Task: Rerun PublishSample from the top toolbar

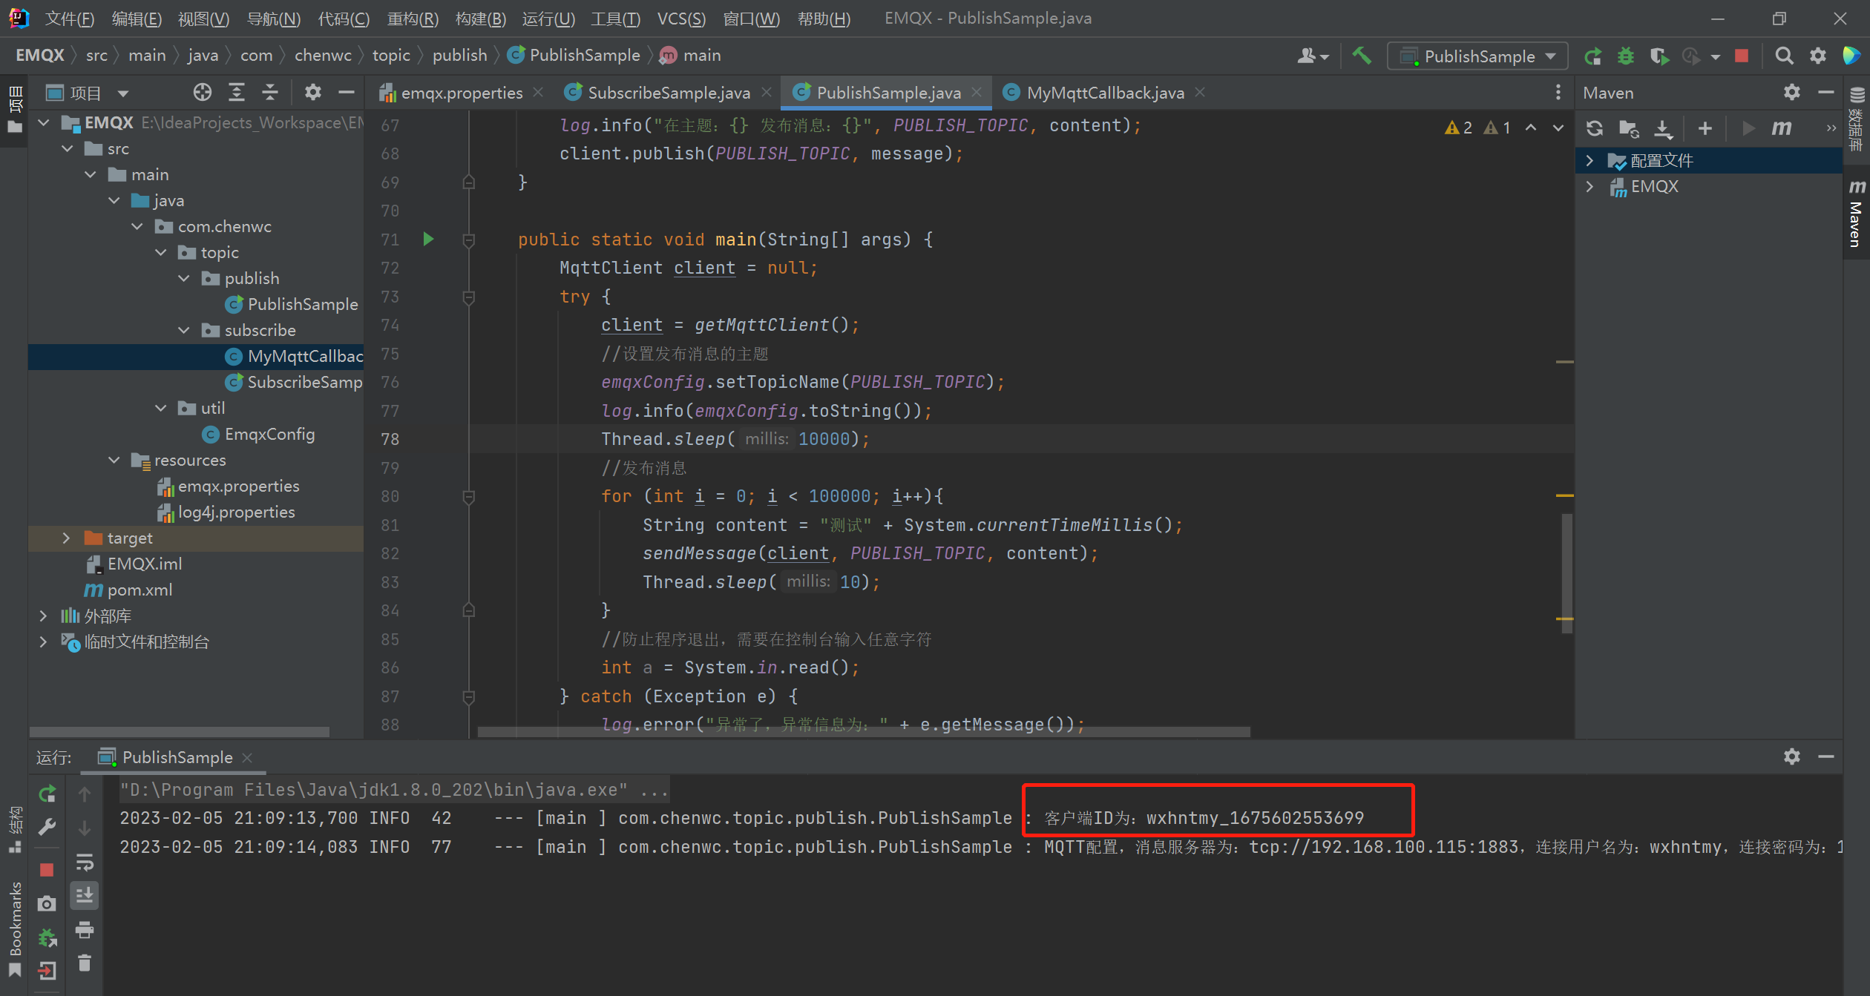Action: coord(1592,56)
